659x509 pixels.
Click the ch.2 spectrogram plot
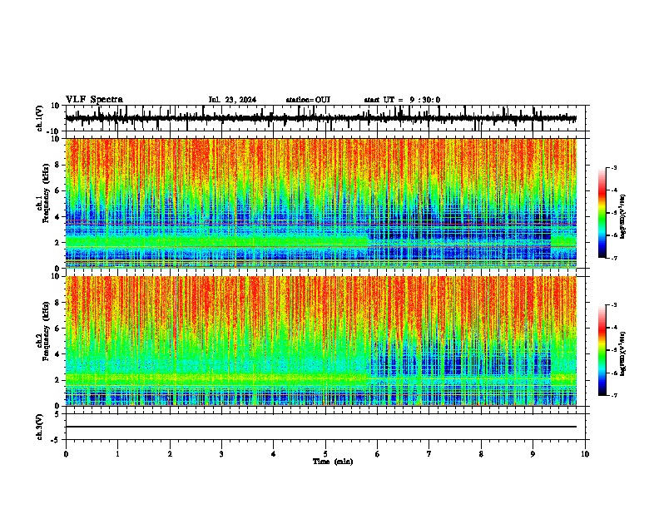click(321, 341)
